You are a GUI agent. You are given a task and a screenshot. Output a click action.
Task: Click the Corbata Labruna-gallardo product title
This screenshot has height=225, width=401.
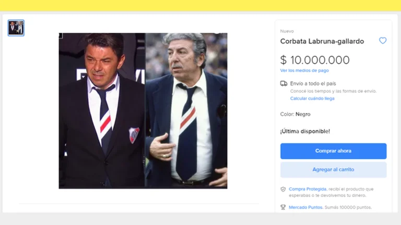click(x=322, y=41)
